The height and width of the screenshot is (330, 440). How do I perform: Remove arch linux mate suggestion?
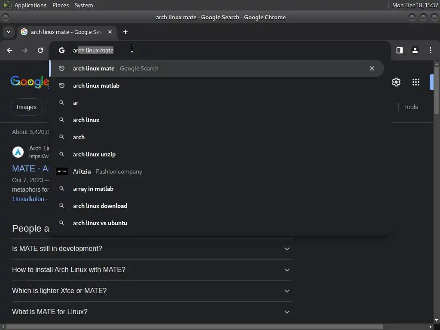(372, 68)
